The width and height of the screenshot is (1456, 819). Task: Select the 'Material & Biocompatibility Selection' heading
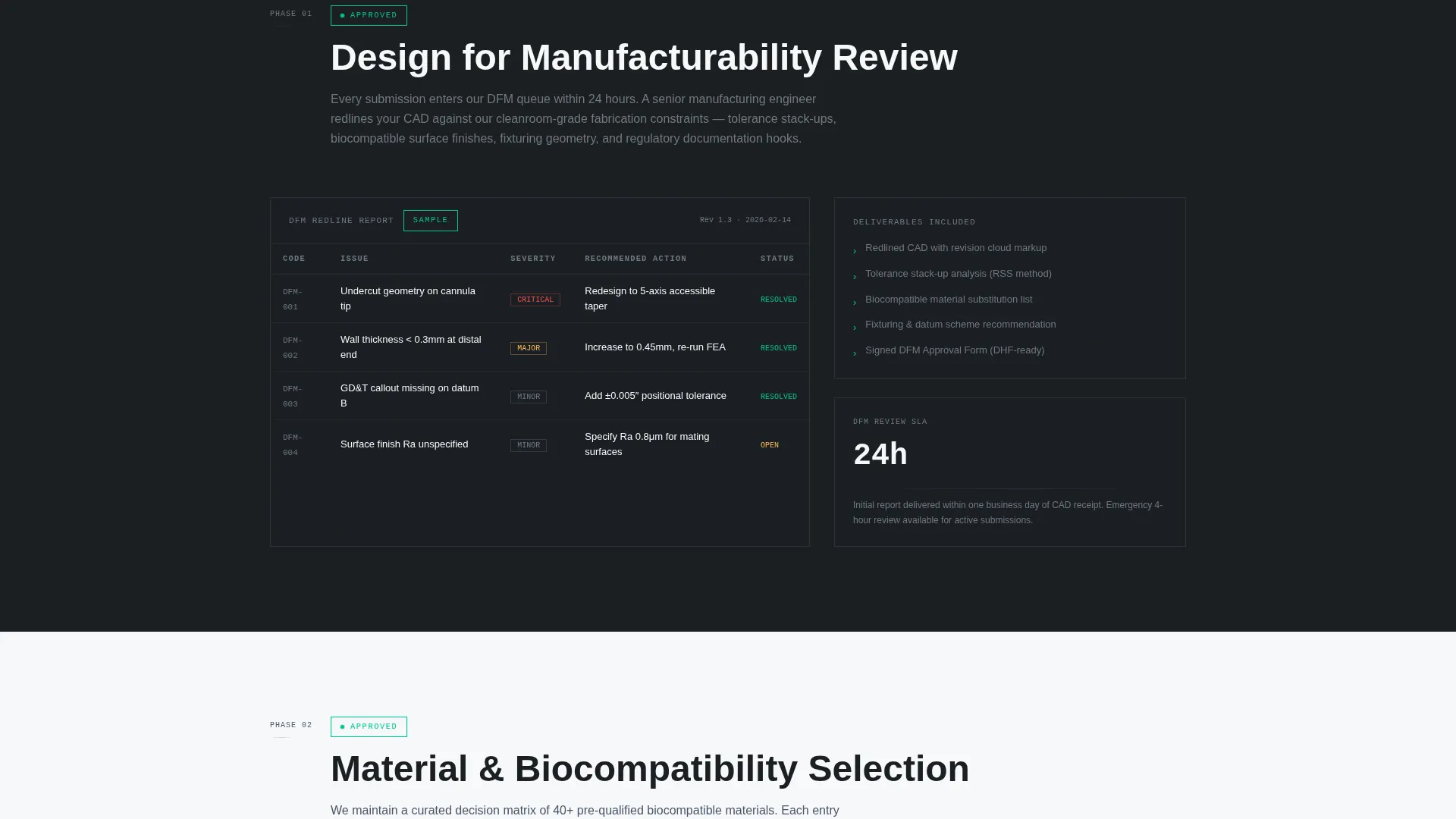pyautogui.click(x=650, y=769)
